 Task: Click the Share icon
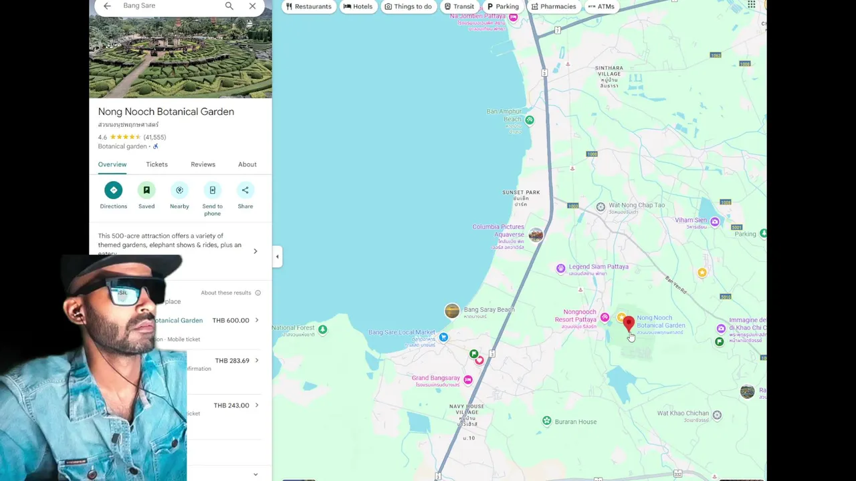pos(245,190)
